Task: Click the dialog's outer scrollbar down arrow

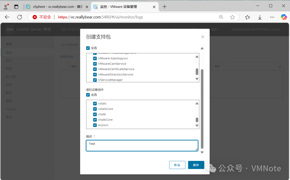Action: pyautogui.click(x=202, y=152)
